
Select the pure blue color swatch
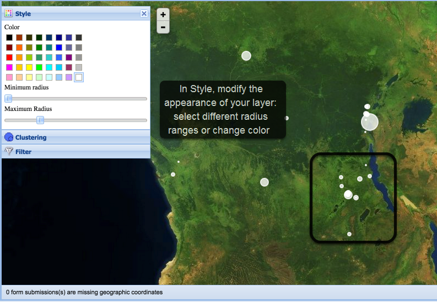59,47
